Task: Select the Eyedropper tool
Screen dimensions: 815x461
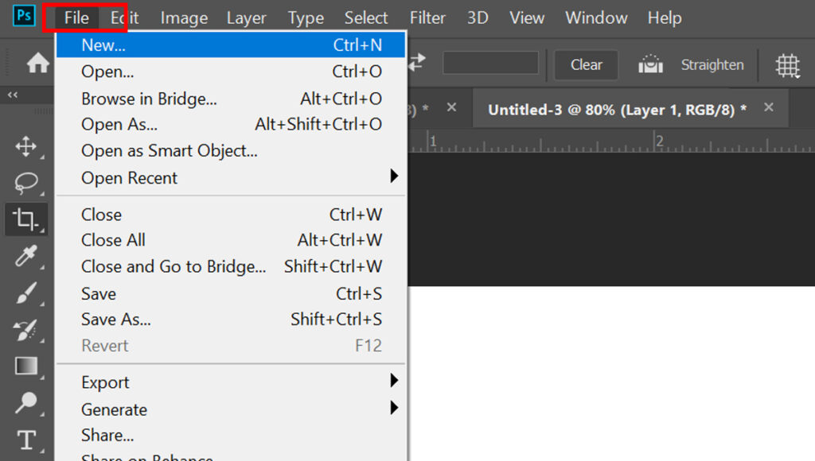Action: (x=26, y=255)
